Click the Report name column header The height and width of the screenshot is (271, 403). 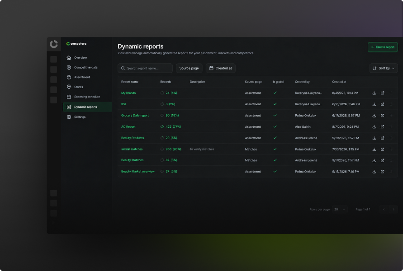click(130, 82)
